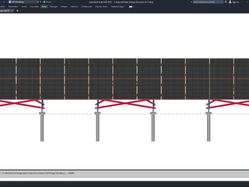Open the Featured Apps ribbon tab
The width and height of the screenshot is (249, 187).
(117, 7)
